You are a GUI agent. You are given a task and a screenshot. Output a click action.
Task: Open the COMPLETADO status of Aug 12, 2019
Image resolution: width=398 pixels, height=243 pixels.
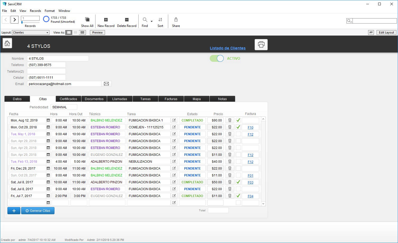[x=192, y=120]
